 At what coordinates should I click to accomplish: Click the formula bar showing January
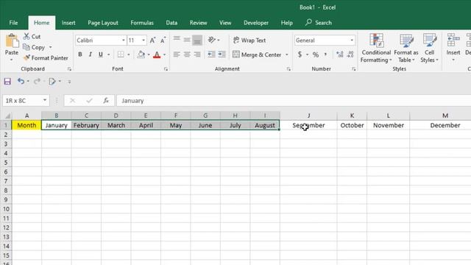(294, 101)
